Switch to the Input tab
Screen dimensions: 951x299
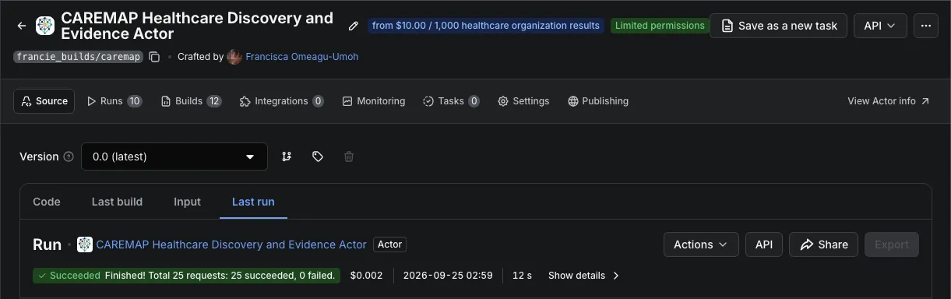click(187, 202)
